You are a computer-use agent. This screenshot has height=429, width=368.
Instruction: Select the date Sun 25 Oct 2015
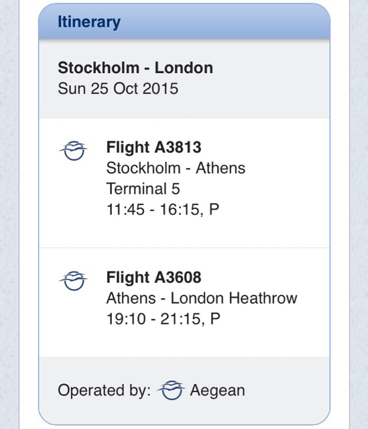[x=118, y=88]
